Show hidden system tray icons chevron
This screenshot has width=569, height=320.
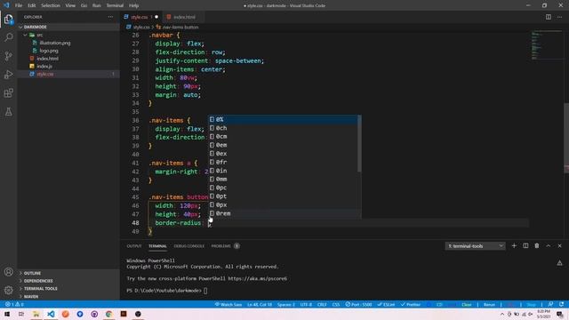(502, 314)
